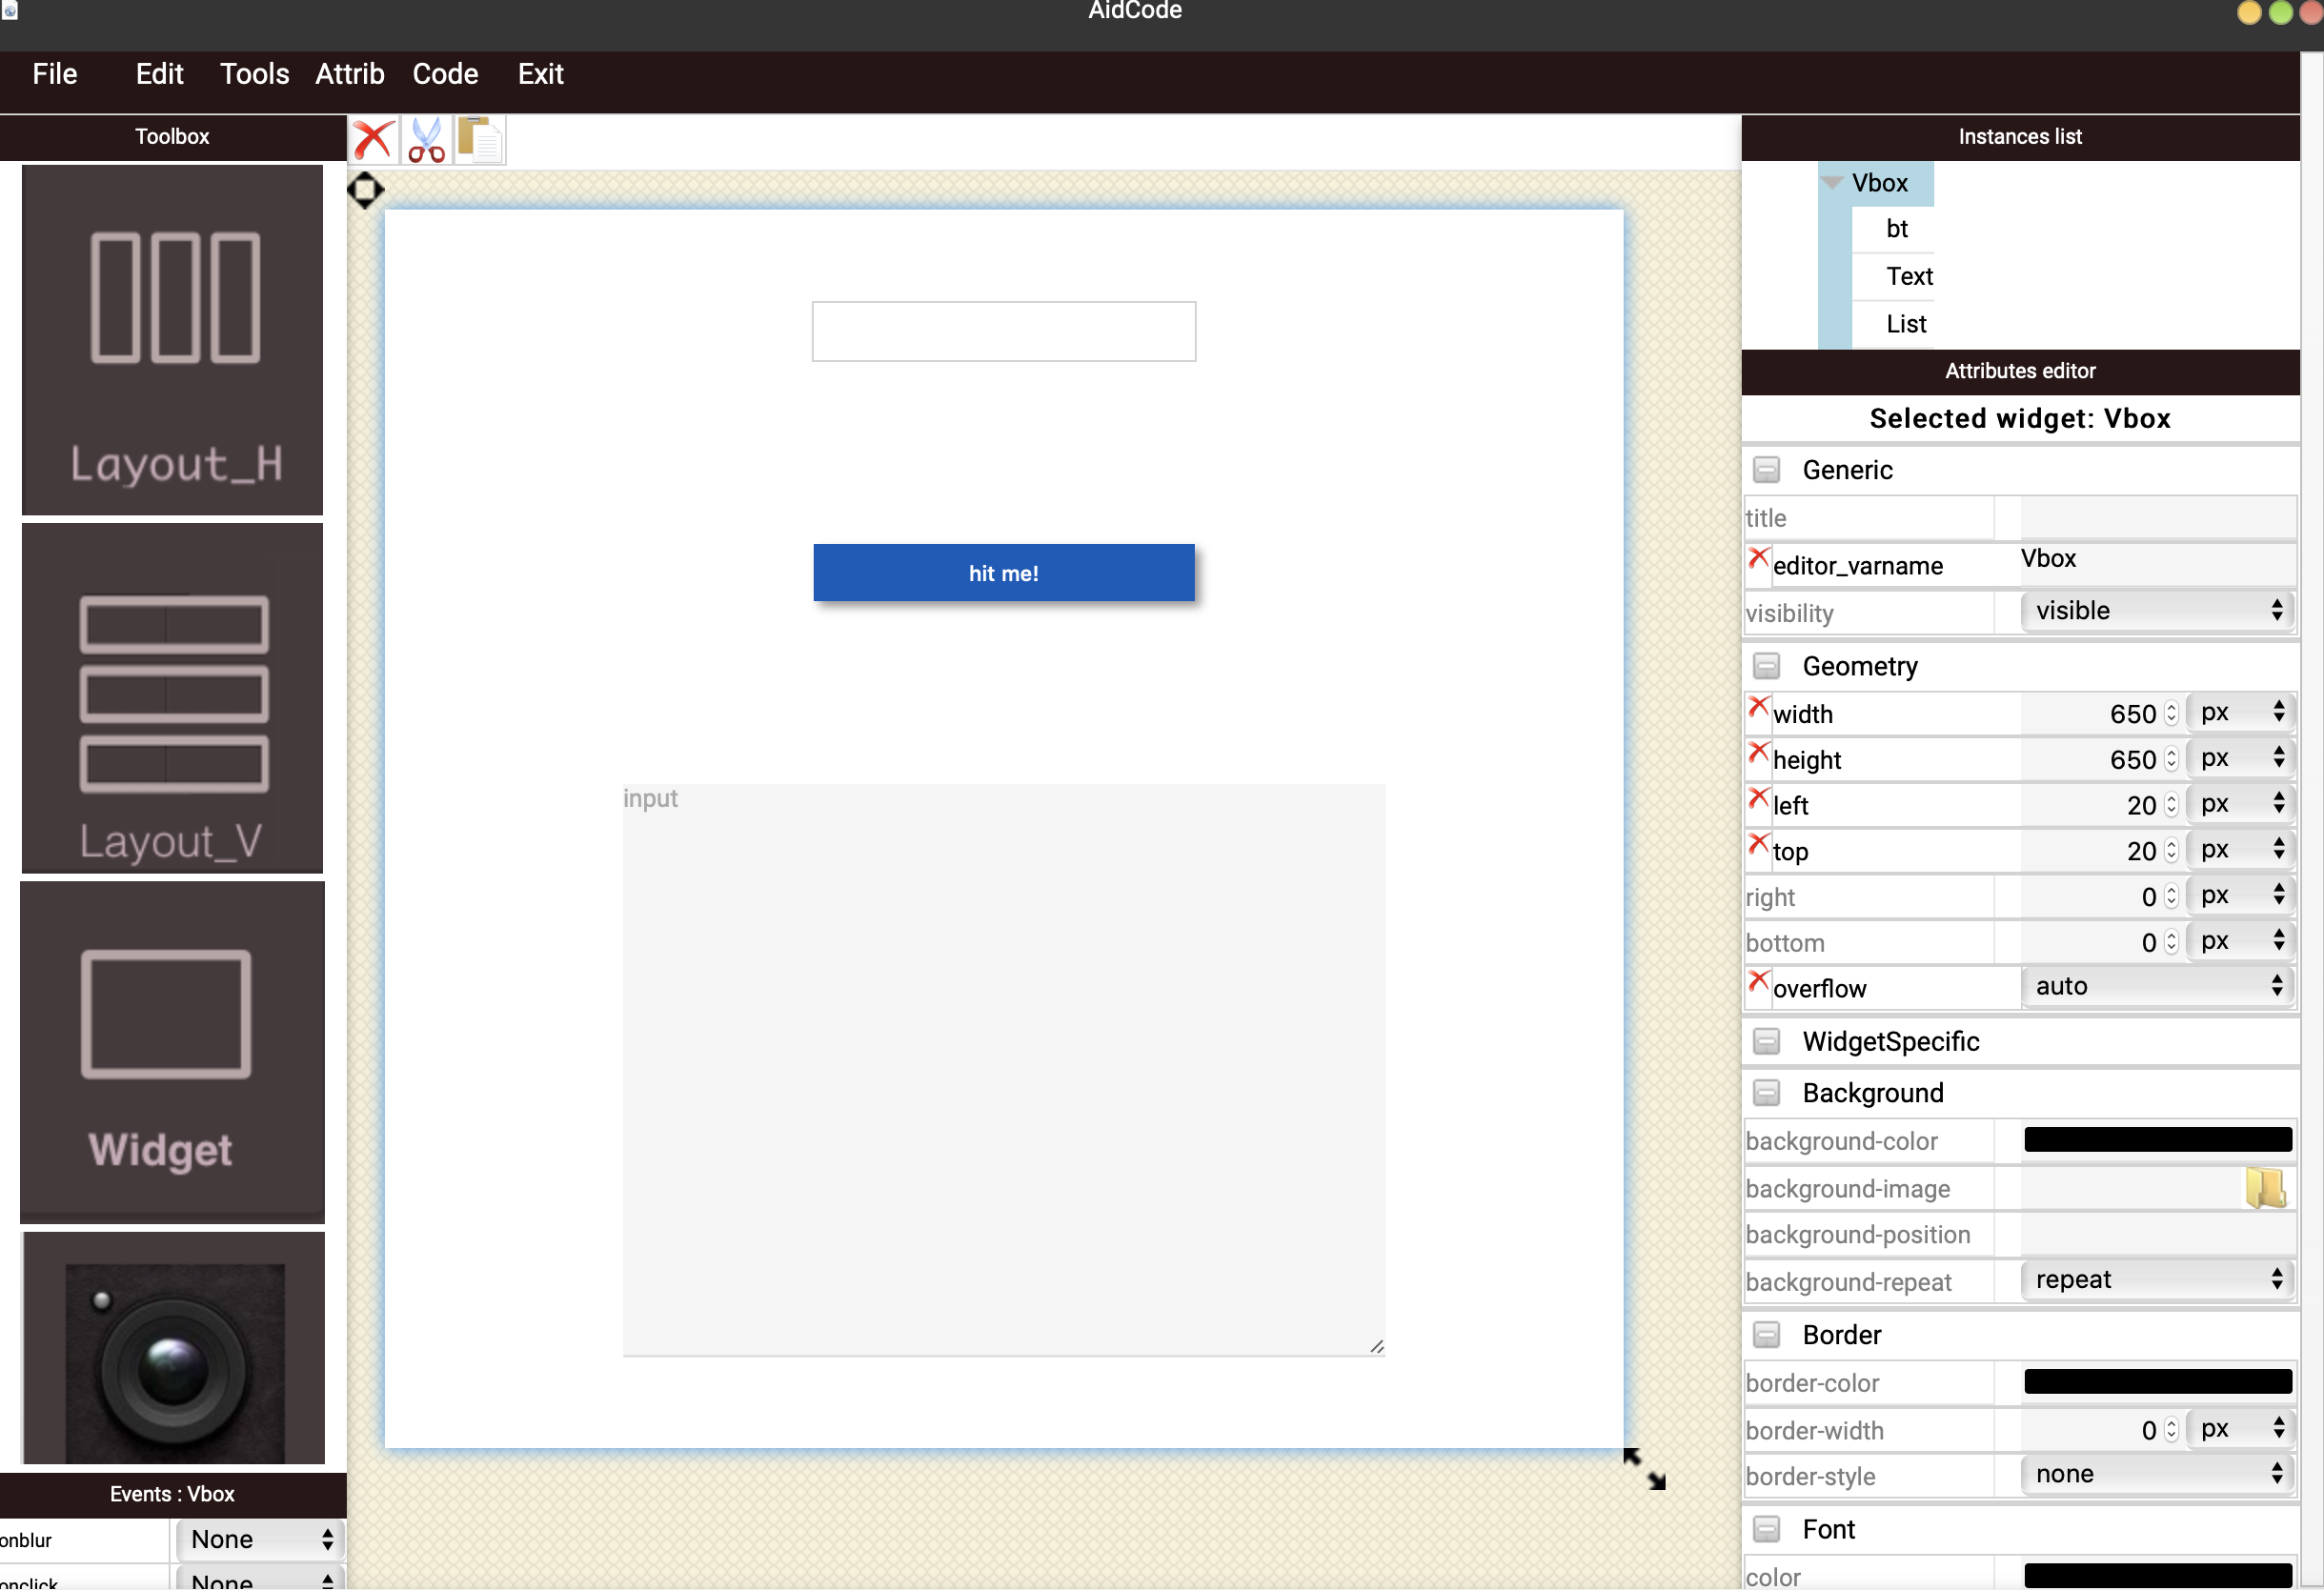Click the "hit me!" button
This screenshot has width=2324, height=1590.
tap(1003, 573)
